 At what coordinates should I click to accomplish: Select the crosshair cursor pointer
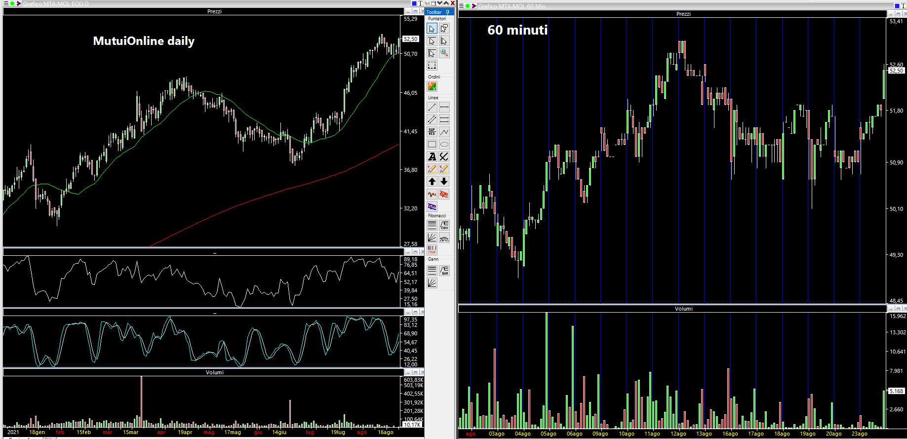click(x=432, y=53)
